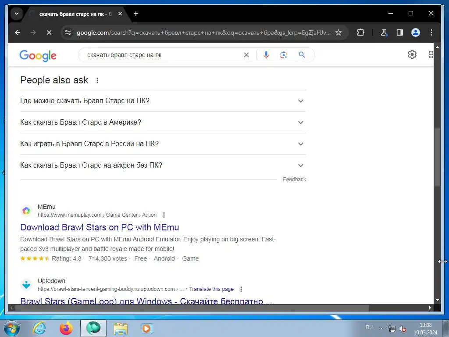This screenshot has height=337, width=449.
Task: Click the horizontal scrollbar right arrow
Action: click(x=430, y=308)
